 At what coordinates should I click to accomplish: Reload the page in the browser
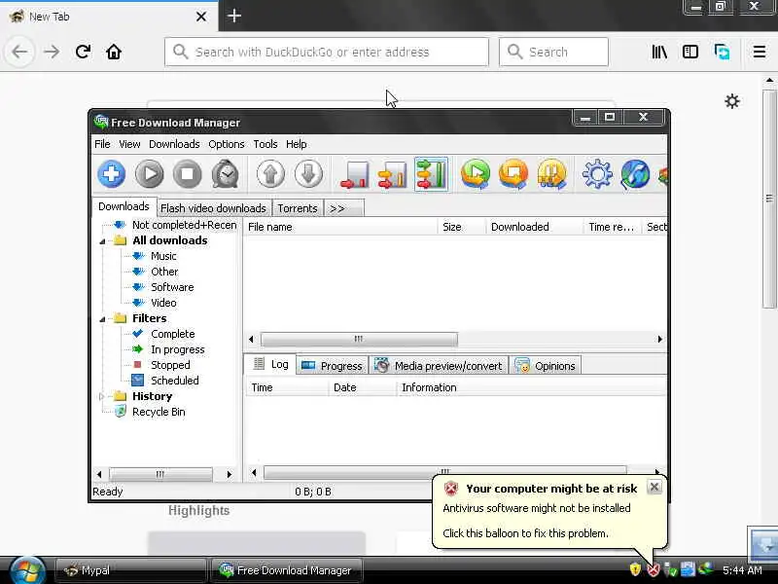[83, 52]
